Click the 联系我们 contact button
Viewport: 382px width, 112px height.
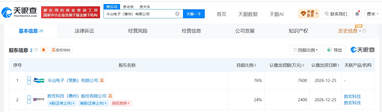tap(336, 14)
